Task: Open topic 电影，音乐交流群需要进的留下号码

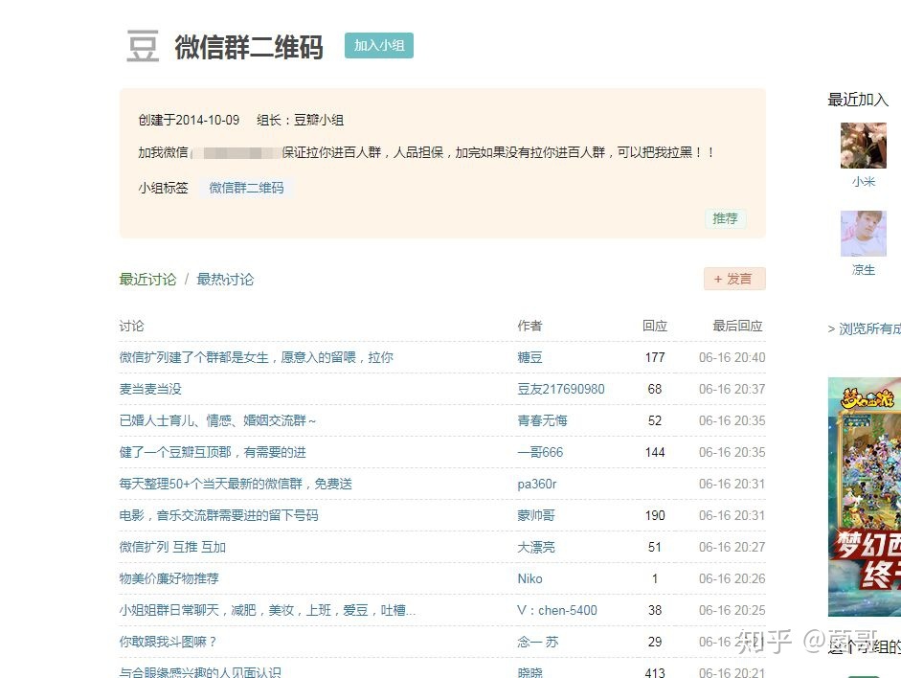Action: [218, 515]
